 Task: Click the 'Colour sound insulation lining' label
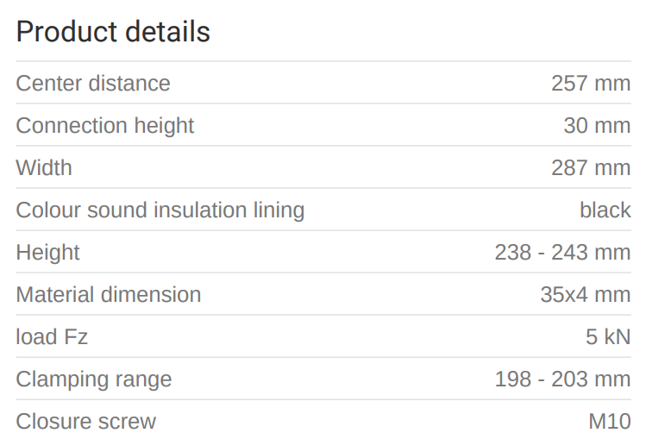[x=160, y=210]
